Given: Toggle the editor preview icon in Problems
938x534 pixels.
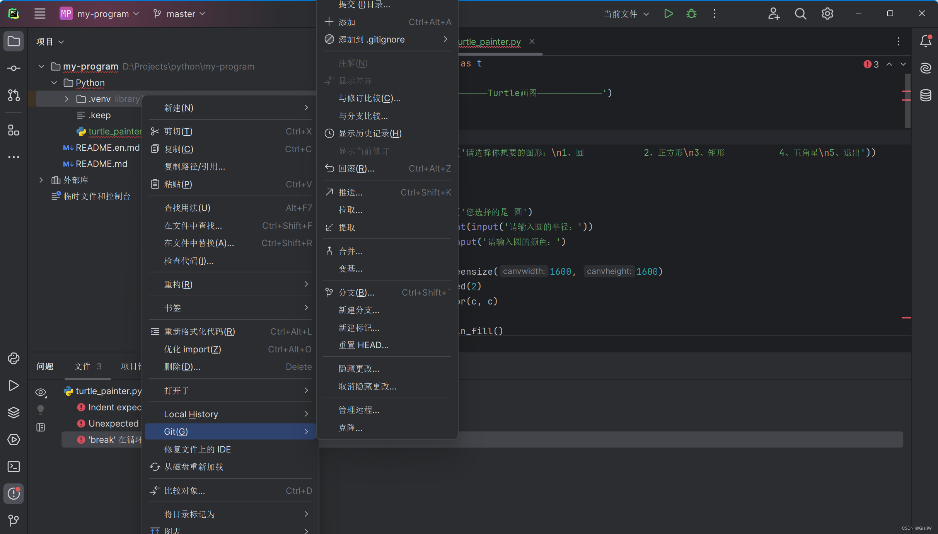Looking at the screenshot, I should (x=41, y=427).
